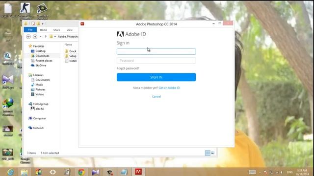Click the volume icon in system tray
Screen dimensions: 314x176
pos(282,172)
